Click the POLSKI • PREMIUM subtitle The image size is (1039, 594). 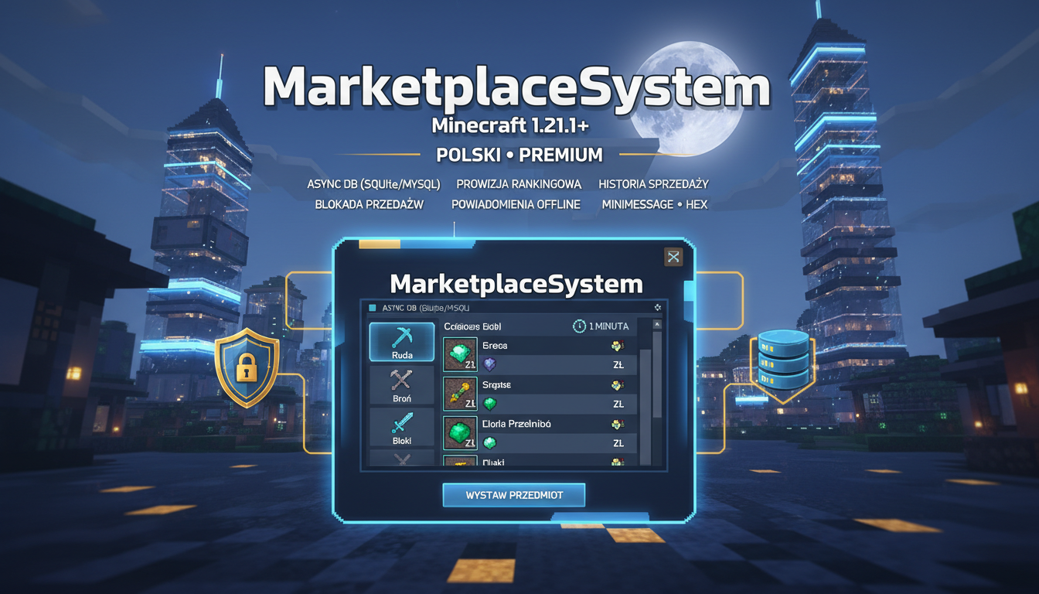(x=519, y=155)
